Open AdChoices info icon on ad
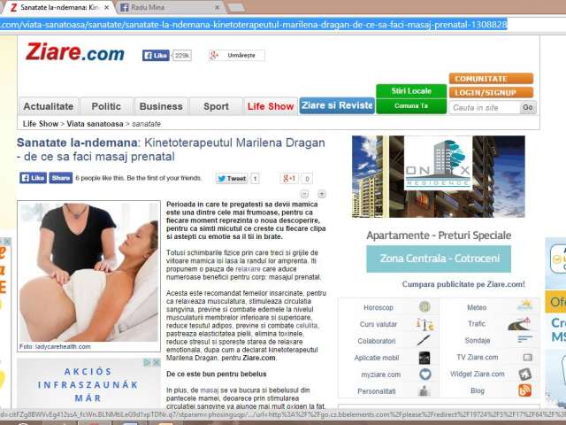 pos(148,362)
